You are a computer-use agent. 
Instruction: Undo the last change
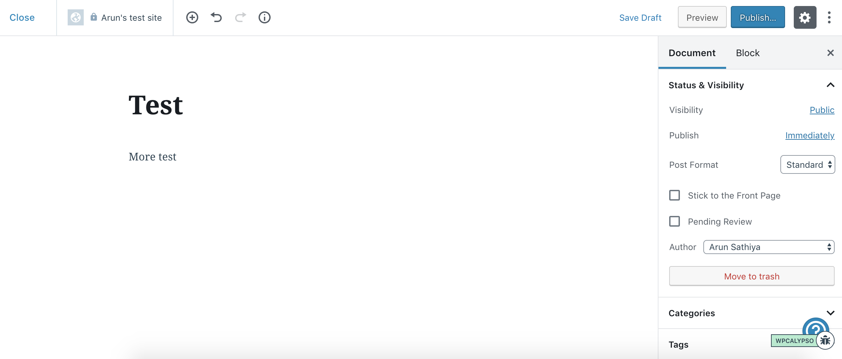216,17
